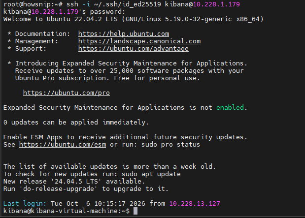Open the help.ubuntu.com documentation link
The width and height of the screenshot is (305, 218).
pos(124,34)
